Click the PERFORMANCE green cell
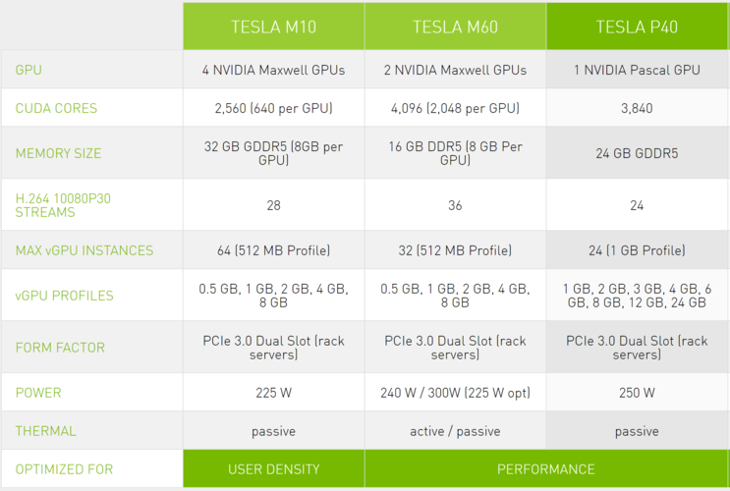The width and height of the screenshot is (730, 491). [x=546, y=468]
